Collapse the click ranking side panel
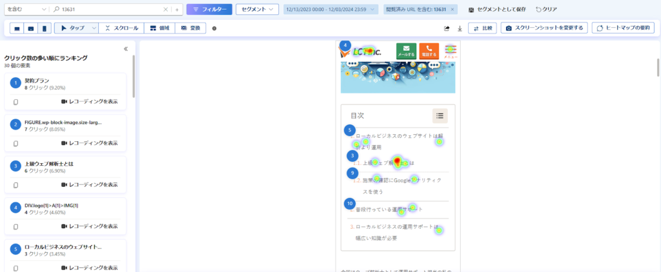661x272 pixels. pyautogui.click(x=126, y=49)
